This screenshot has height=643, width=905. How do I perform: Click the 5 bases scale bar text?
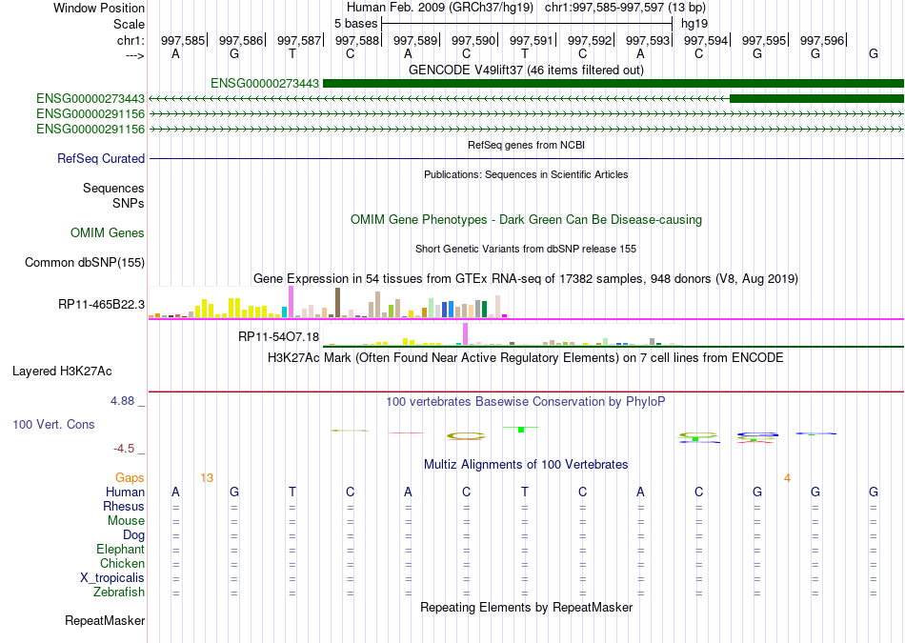tap(355, 24)
